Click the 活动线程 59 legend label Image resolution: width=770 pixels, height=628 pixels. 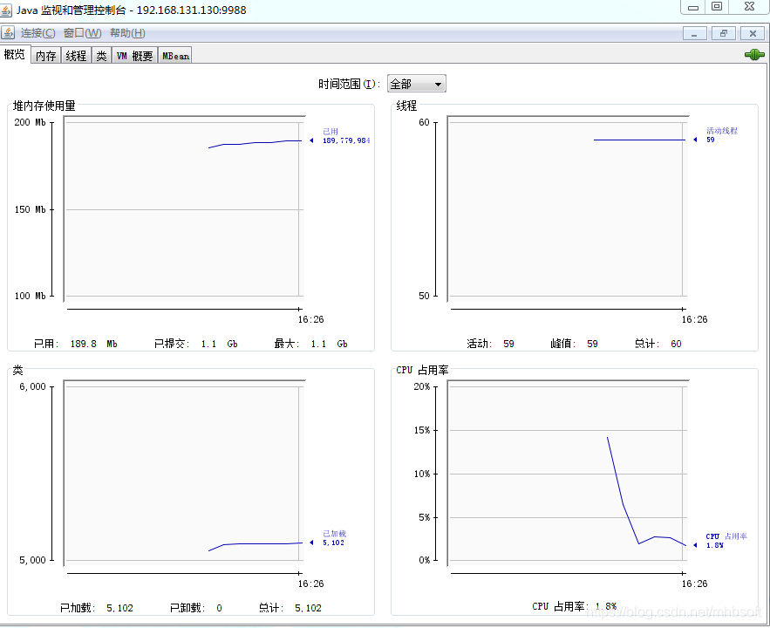point(721,135)
